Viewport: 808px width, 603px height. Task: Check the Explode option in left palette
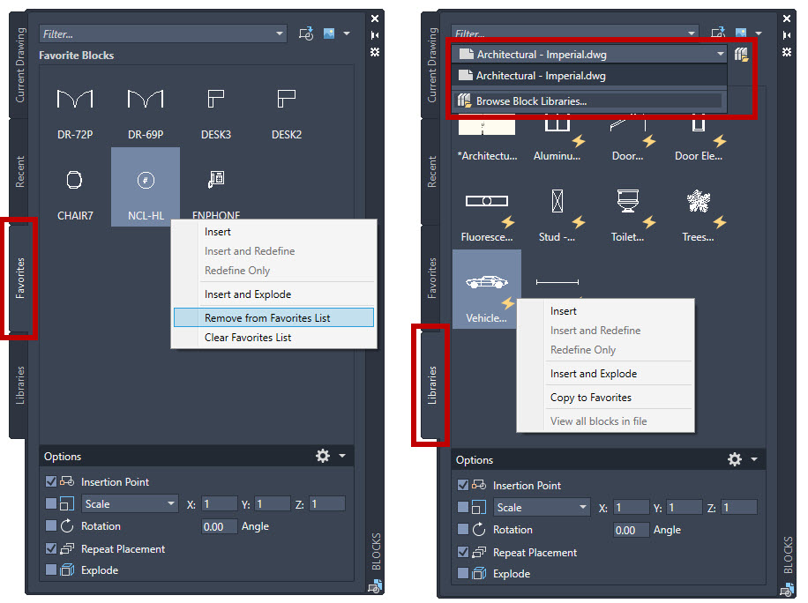50,569
